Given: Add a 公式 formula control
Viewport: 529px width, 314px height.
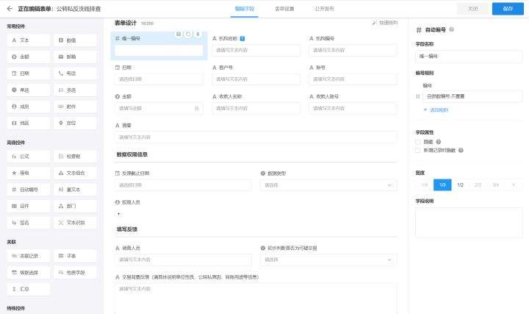Looking at the screenshot, I should 29,157.
